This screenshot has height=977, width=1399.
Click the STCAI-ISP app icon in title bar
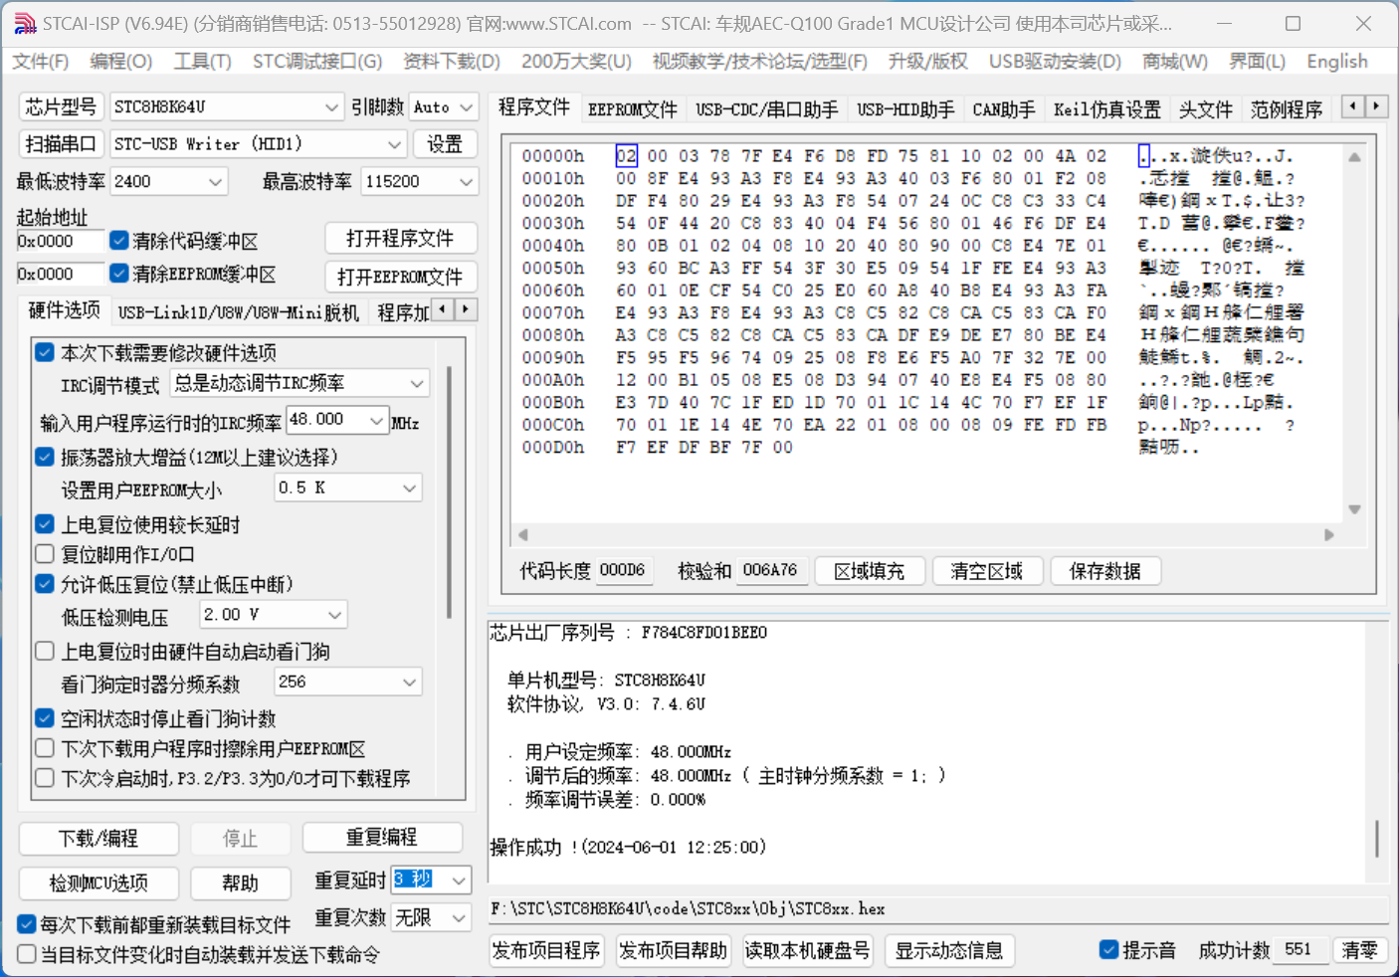point(24,23)
